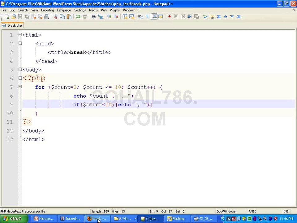Open the Macro menu
The image size is (297, 223).
[x=93, y=10]
